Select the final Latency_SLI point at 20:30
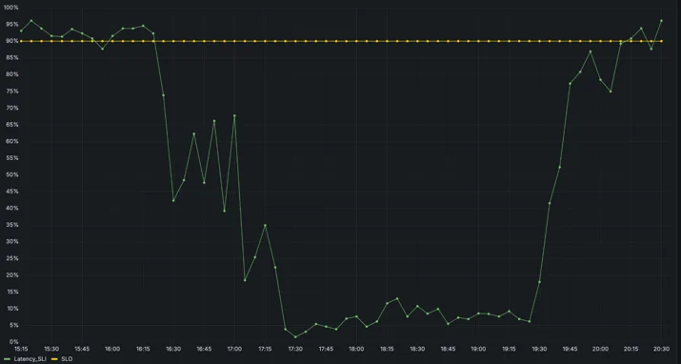Screen dimensions: 681x364 click(661, 20)
